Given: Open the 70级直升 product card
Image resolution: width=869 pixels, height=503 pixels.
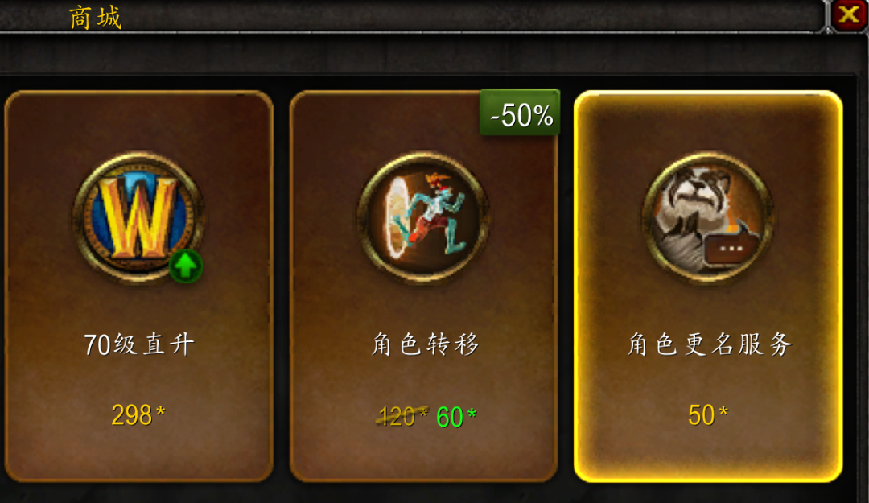Looking at the screenshot, I should pos(138,287).
